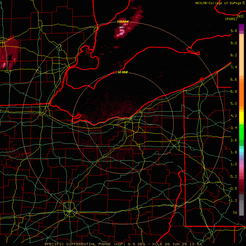
Task: Click the 0.2 scale value
Action: coord(234,177)
